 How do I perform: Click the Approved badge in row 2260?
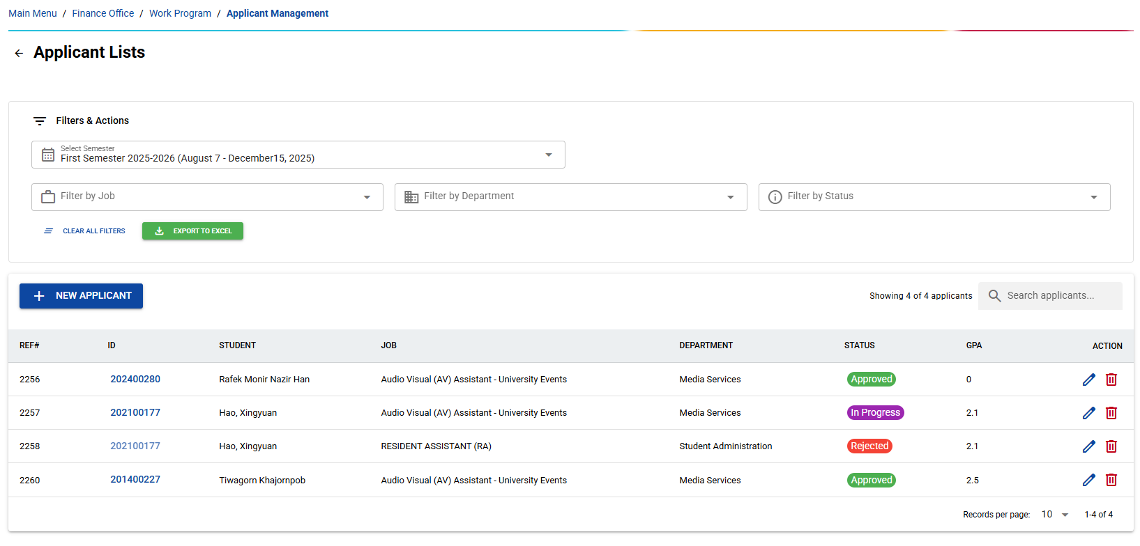pyautogui.click(x=872, y=480)
